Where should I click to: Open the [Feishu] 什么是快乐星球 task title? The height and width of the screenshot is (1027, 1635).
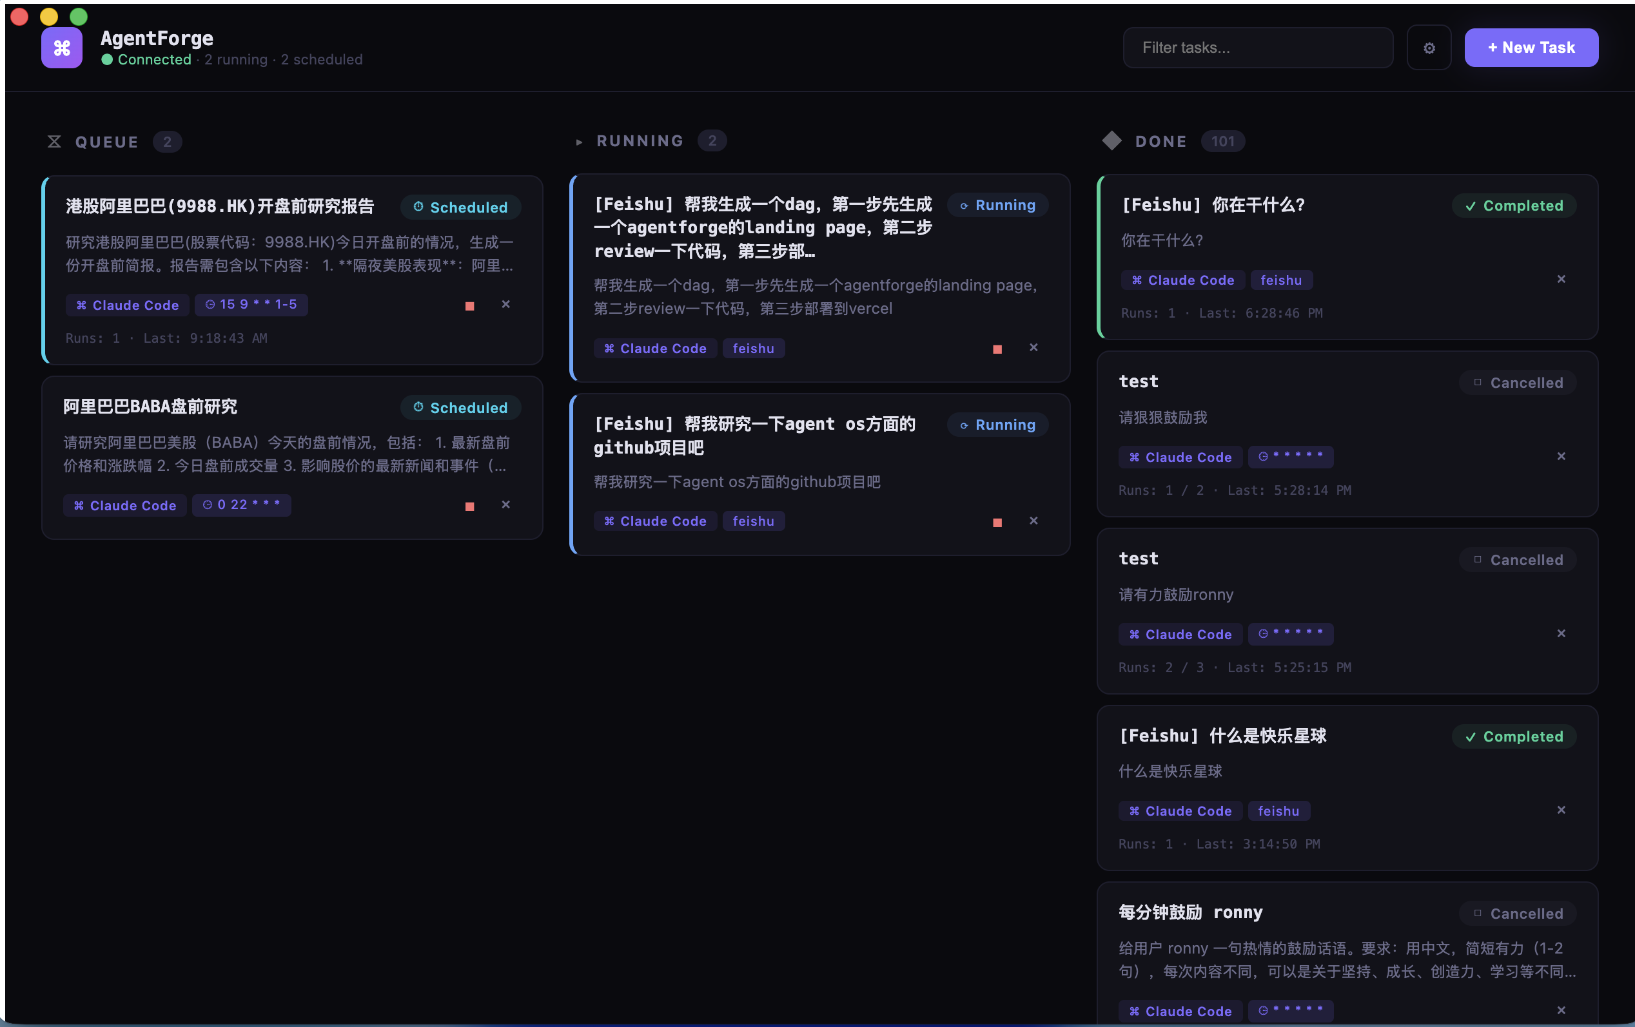click(1222, 736)
